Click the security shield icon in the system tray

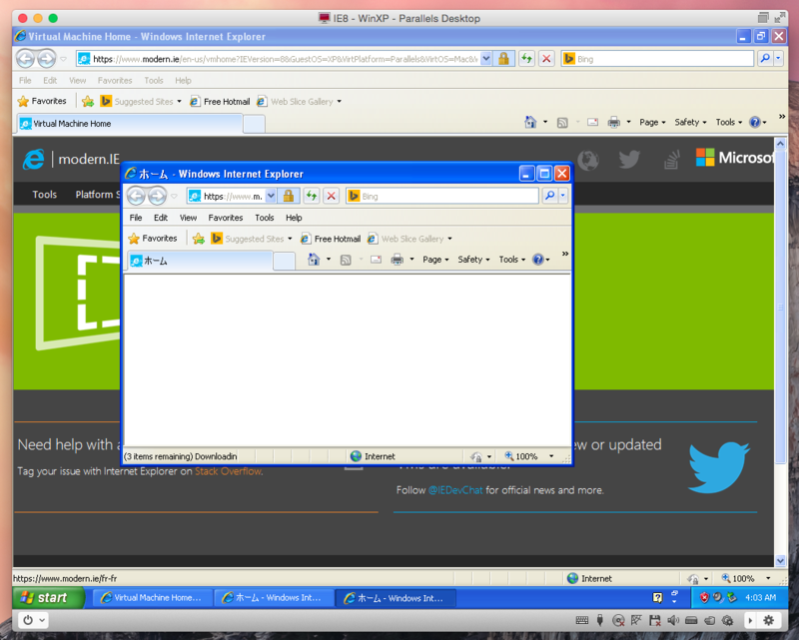point(704,598)
